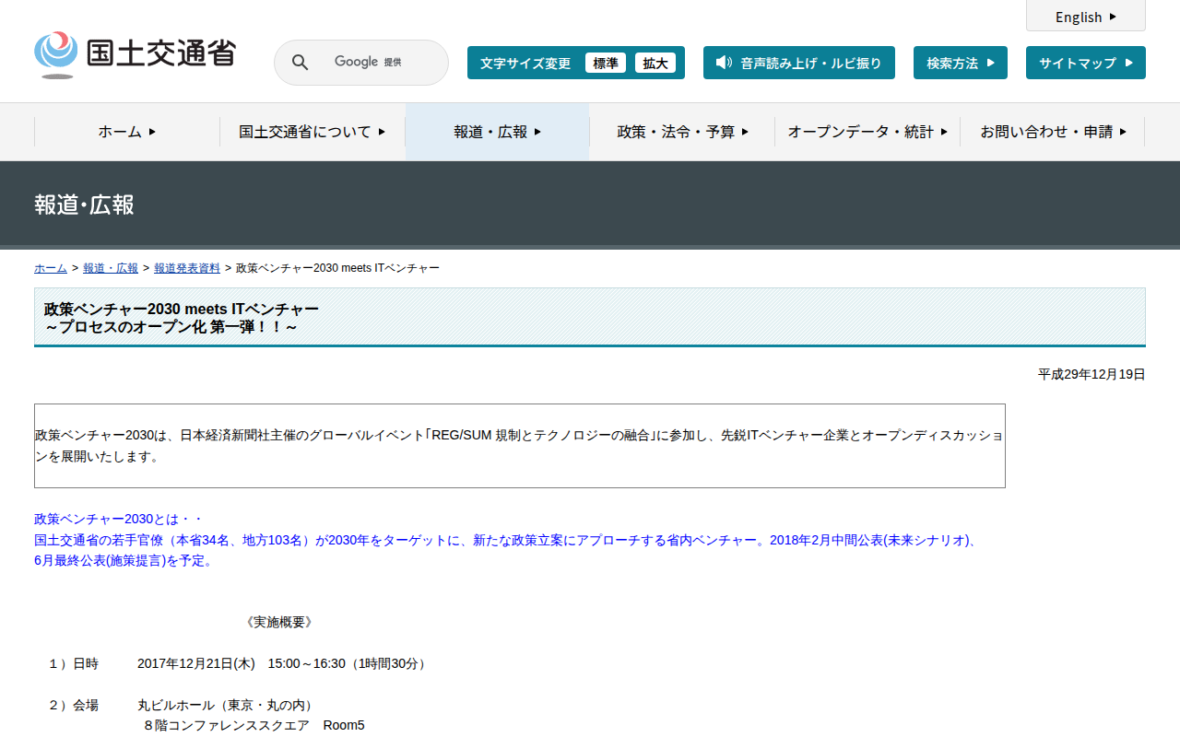This screenshot has width=1180, height=737.
Task: Open 政策・法令・予算 navigation menu
Action: pos(682,132)
